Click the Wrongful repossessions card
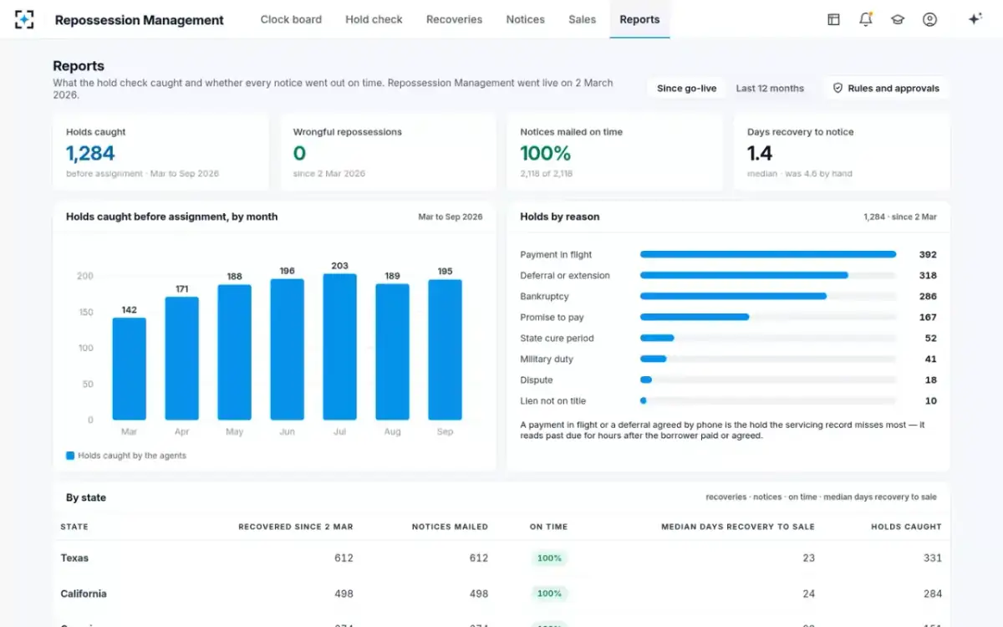The image size is (1003, 627). point(389,152)
